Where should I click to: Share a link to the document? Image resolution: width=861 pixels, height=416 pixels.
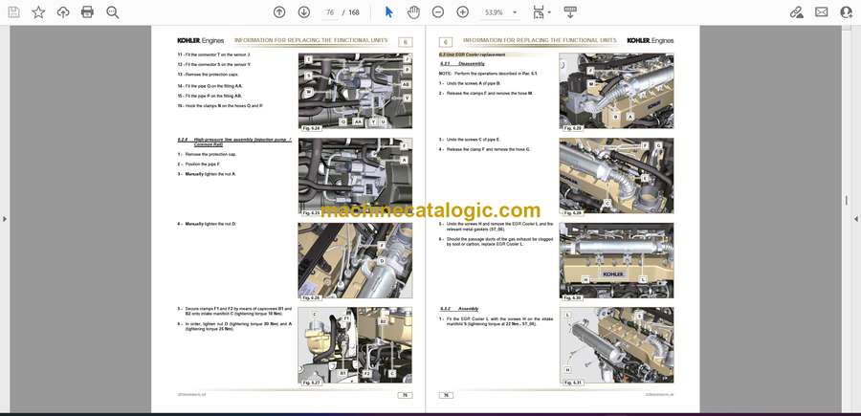tap(796, 12)
